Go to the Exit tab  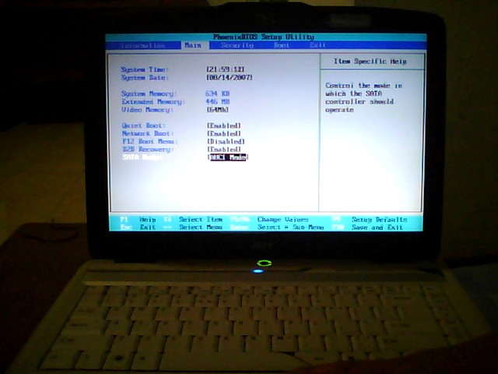(317, 45)
